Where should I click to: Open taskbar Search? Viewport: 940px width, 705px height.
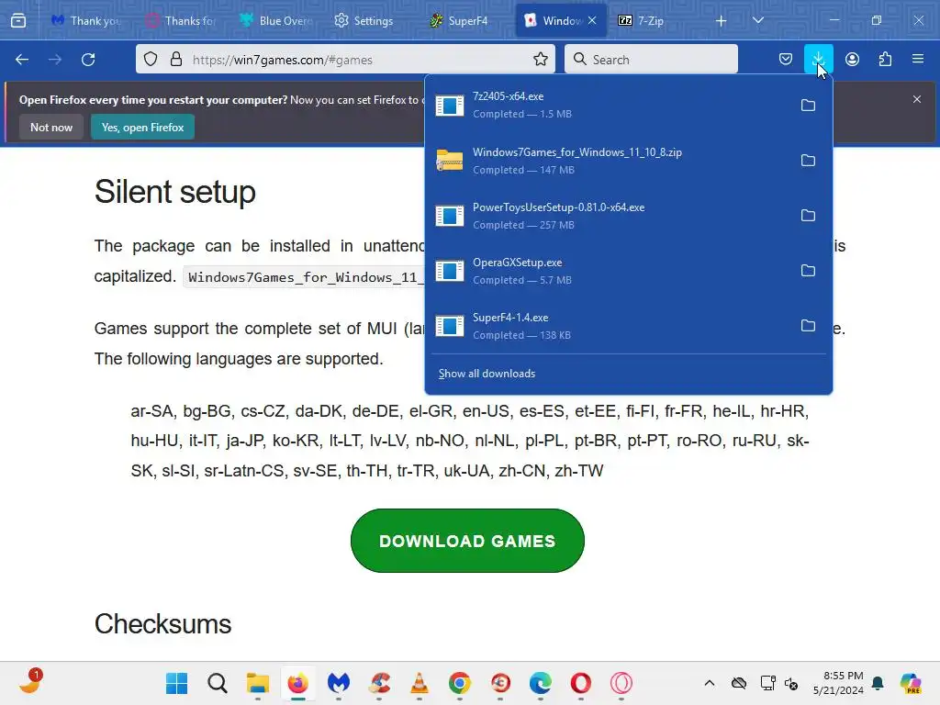pos(217,683)
